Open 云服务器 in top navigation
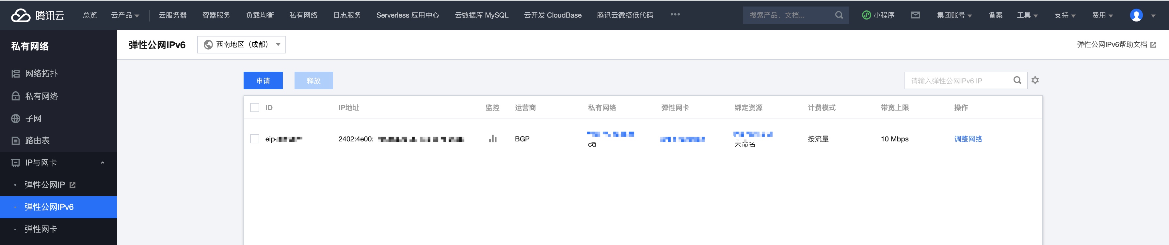This screenshot has height=245, width=1169. pyautogui.click(x=172, y=15)
